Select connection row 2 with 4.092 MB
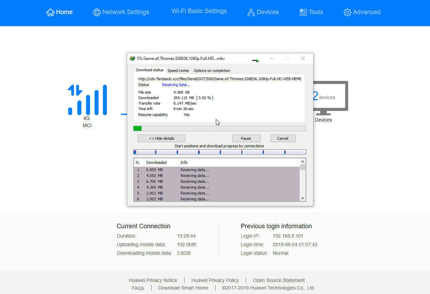This screenshot has width=430, height=294. 217,176
